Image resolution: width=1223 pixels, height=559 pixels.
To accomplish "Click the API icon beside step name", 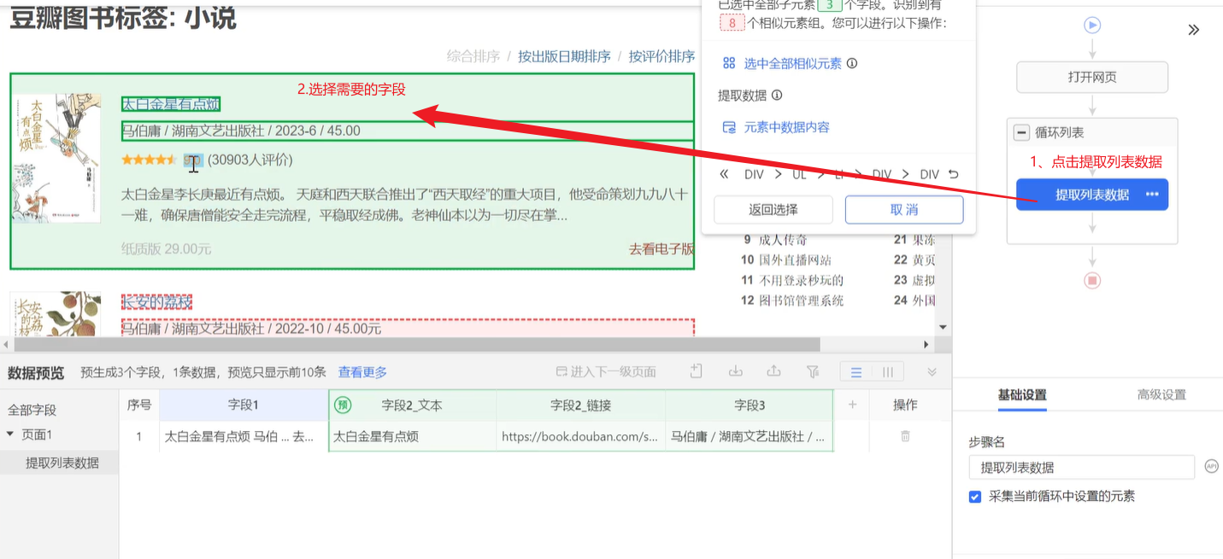I will coord(1211,466).
